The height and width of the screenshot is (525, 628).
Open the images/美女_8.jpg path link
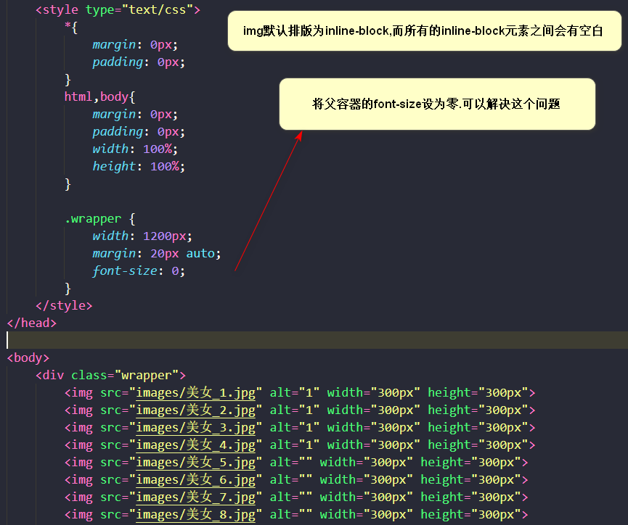point(195,514)
